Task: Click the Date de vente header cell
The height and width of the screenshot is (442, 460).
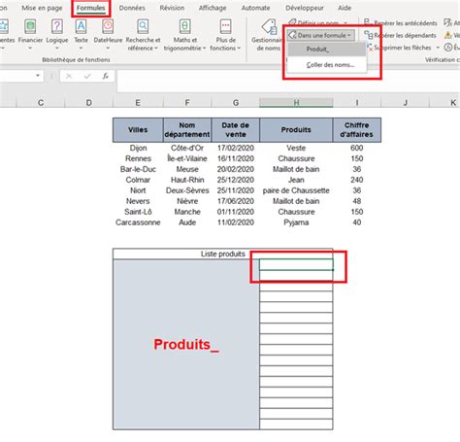Action: click(x=236, y=130)
